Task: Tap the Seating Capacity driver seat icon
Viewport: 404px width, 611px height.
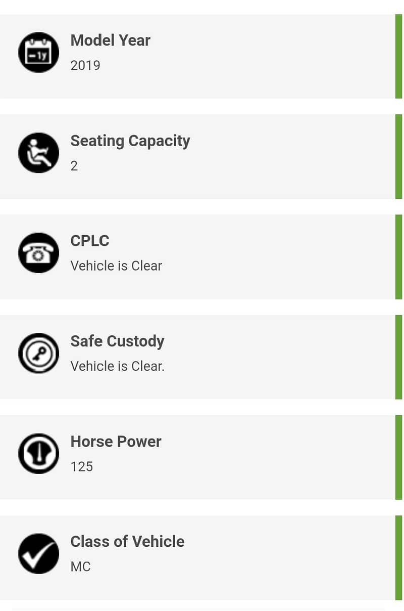Action: (x=39, y=153)
